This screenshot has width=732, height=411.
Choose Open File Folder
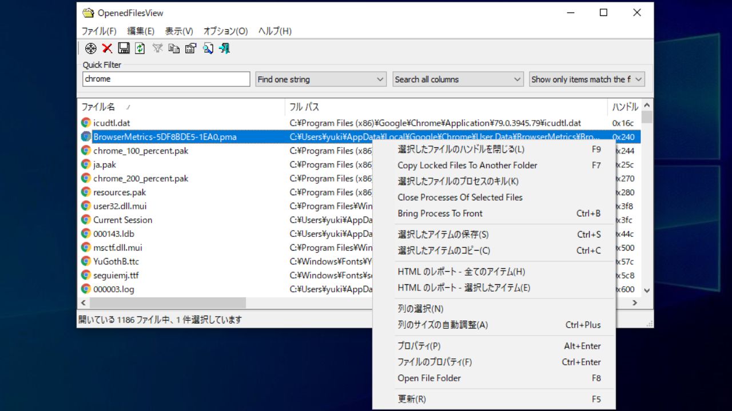494,378
